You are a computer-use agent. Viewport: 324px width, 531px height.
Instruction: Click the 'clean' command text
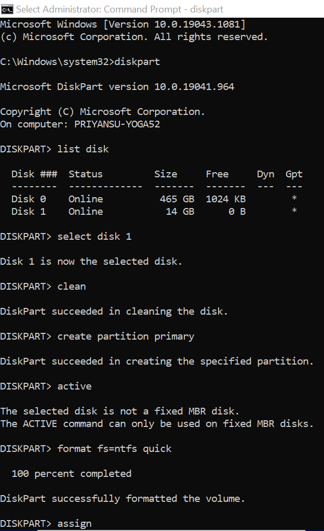pyautogui.click(x=71, y=287)
